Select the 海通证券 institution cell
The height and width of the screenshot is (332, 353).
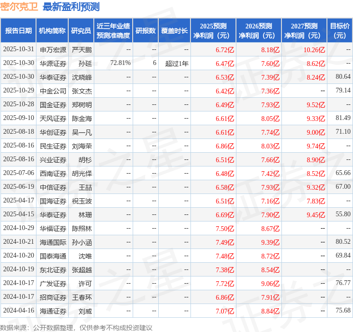[53, 311]
